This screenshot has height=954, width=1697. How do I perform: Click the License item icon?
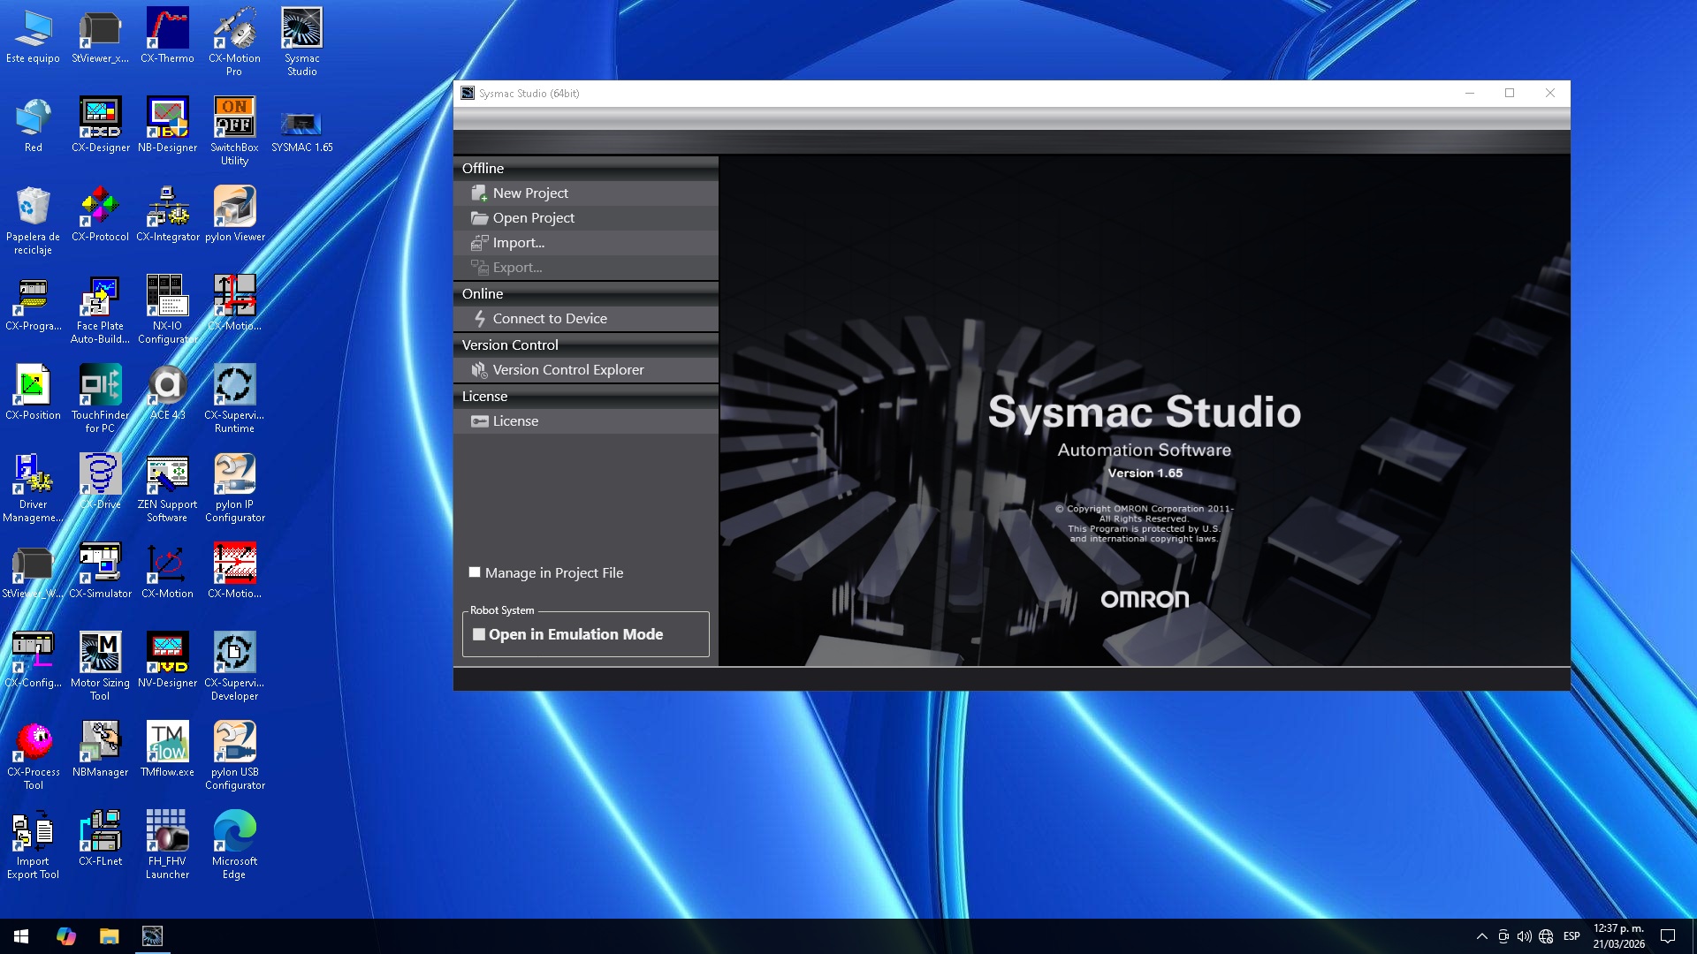coord(479,421)
